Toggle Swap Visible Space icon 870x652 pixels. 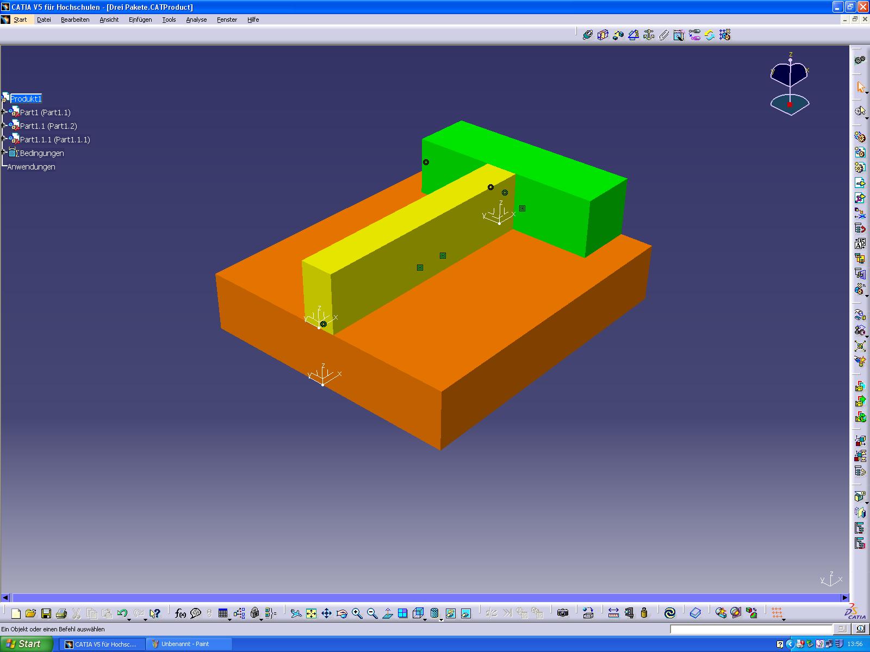click(x=465, y=613)
